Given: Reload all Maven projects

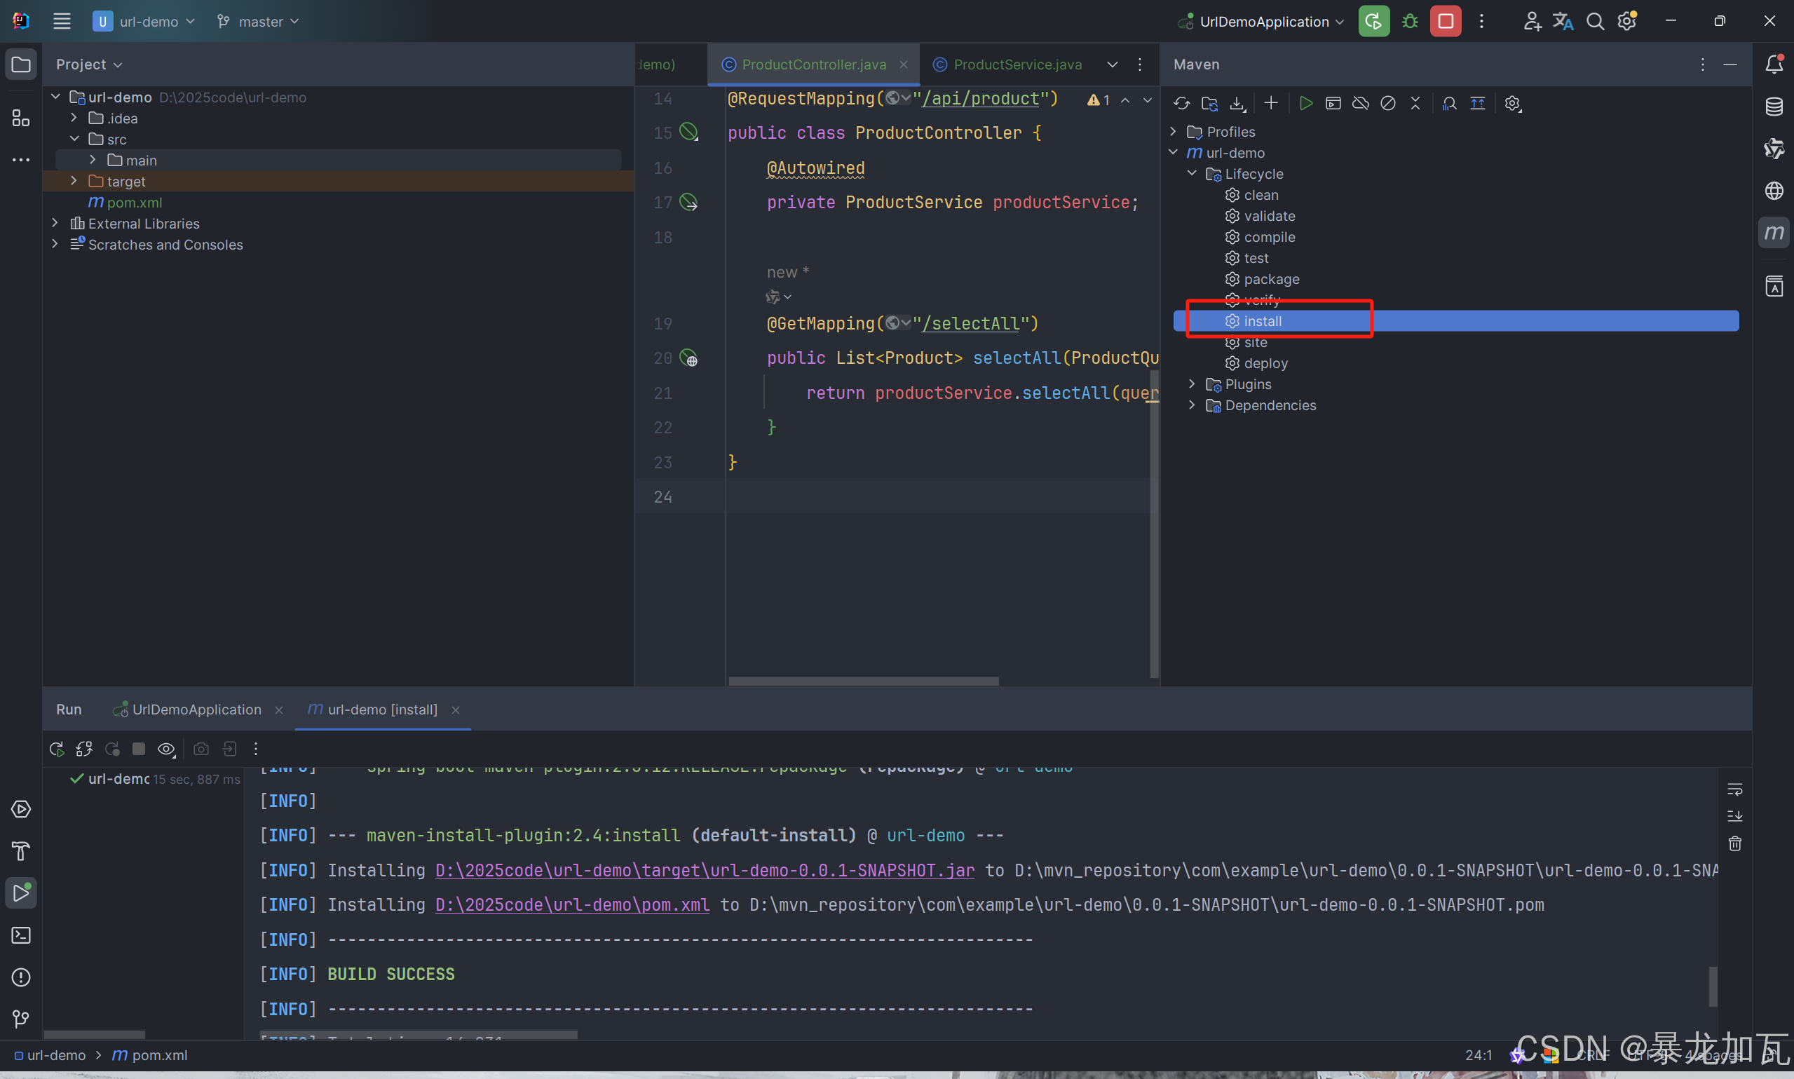Looking at the screenshot, I should pyautogui.click(x=1181, y=103).
